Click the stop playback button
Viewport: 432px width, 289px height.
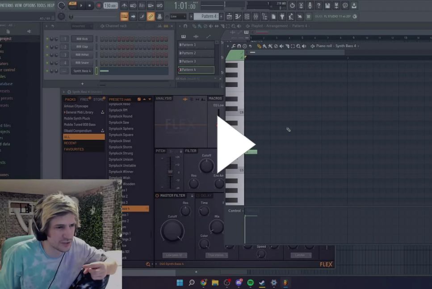point(89,6)
